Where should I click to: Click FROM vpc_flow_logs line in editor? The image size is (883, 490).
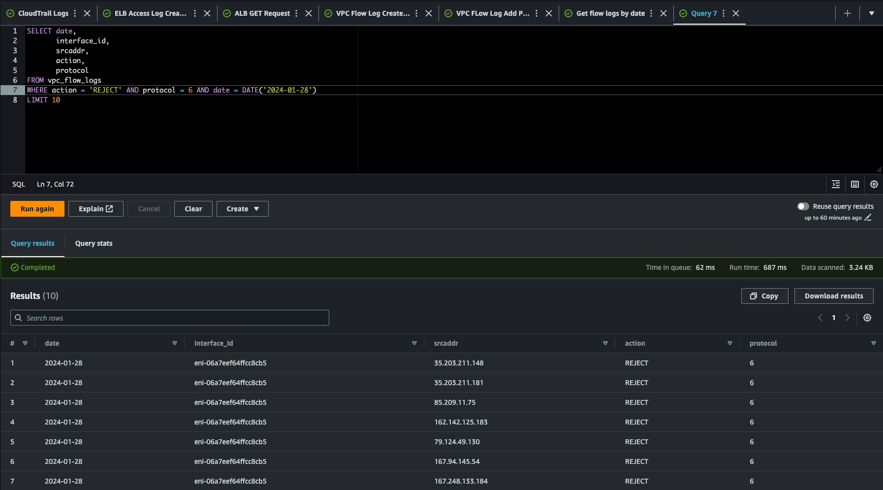(x=64, y=80)
